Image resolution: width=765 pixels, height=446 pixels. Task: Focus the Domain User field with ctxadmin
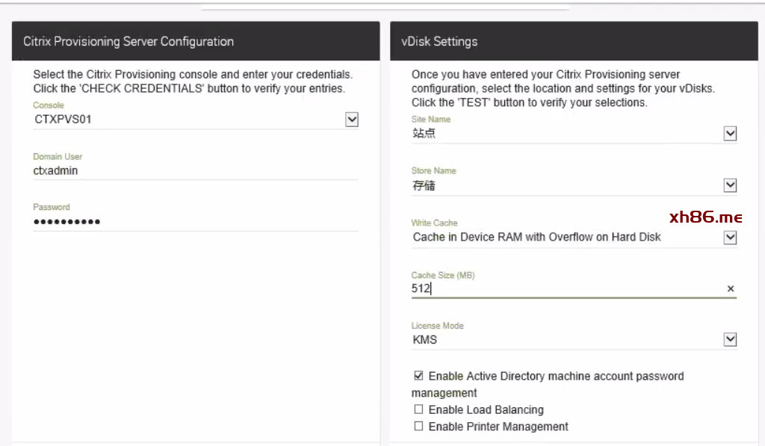point(194,170)
